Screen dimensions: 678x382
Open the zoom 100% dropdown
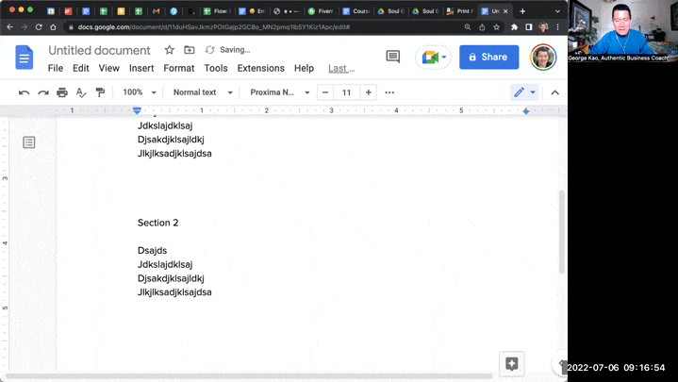[140, 92]
